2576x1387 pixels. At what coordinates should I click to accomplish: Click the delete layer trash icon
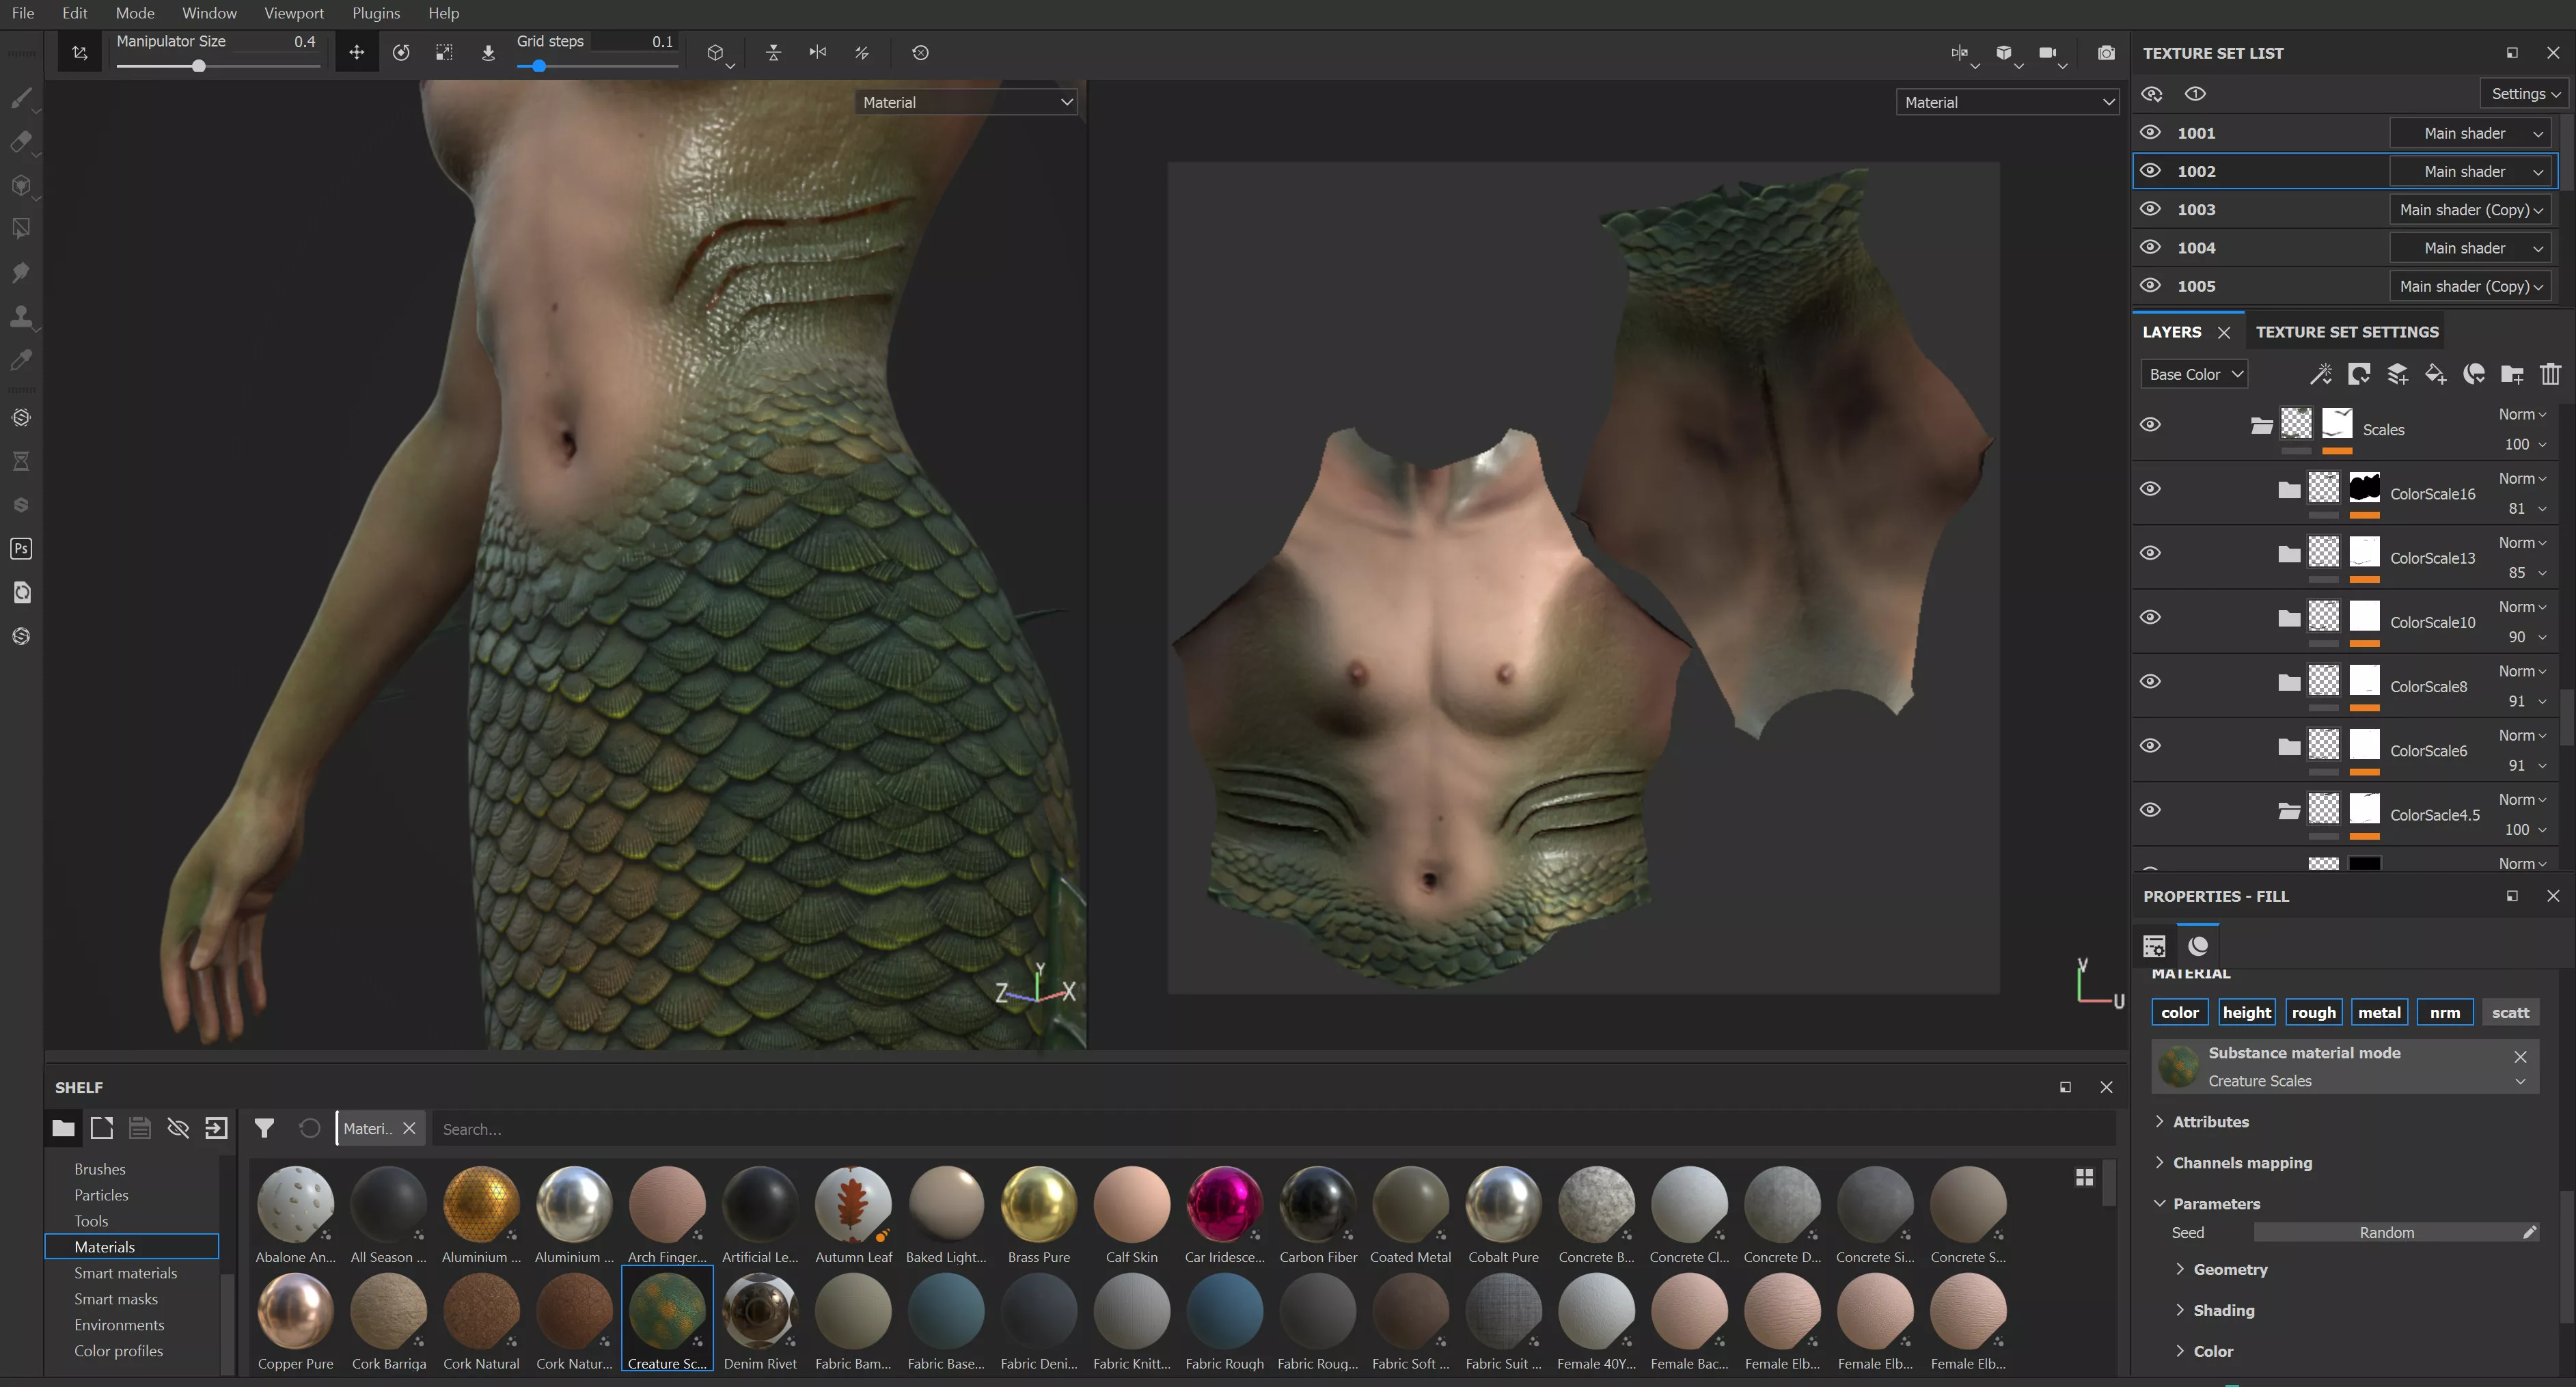pyautogui.click(x=2550, y=374)
